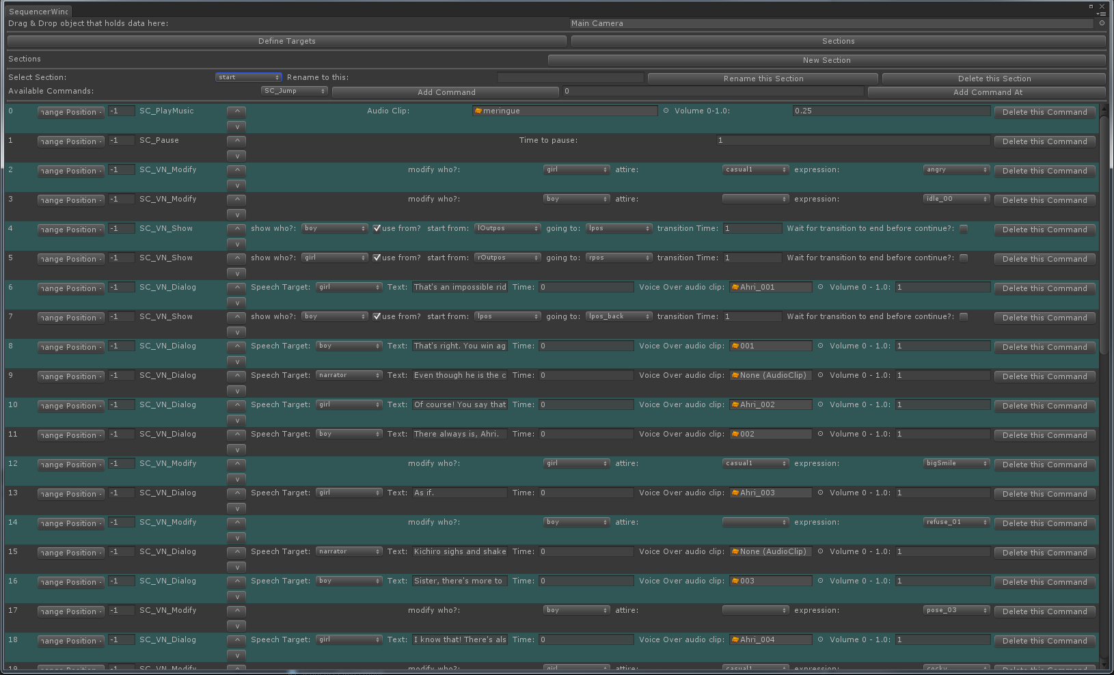This screenshot has width=1114, height=675.
Task: Click move-down arrow for command 1 SC_Pause
Action: tap(236, 156)
